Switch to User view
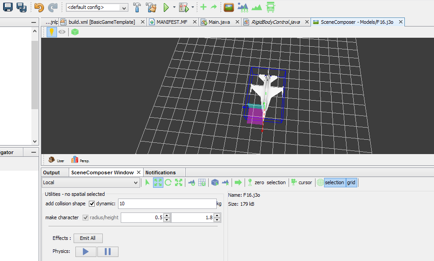The width and height of the screenshot is (434, 261). pos(56,160)
